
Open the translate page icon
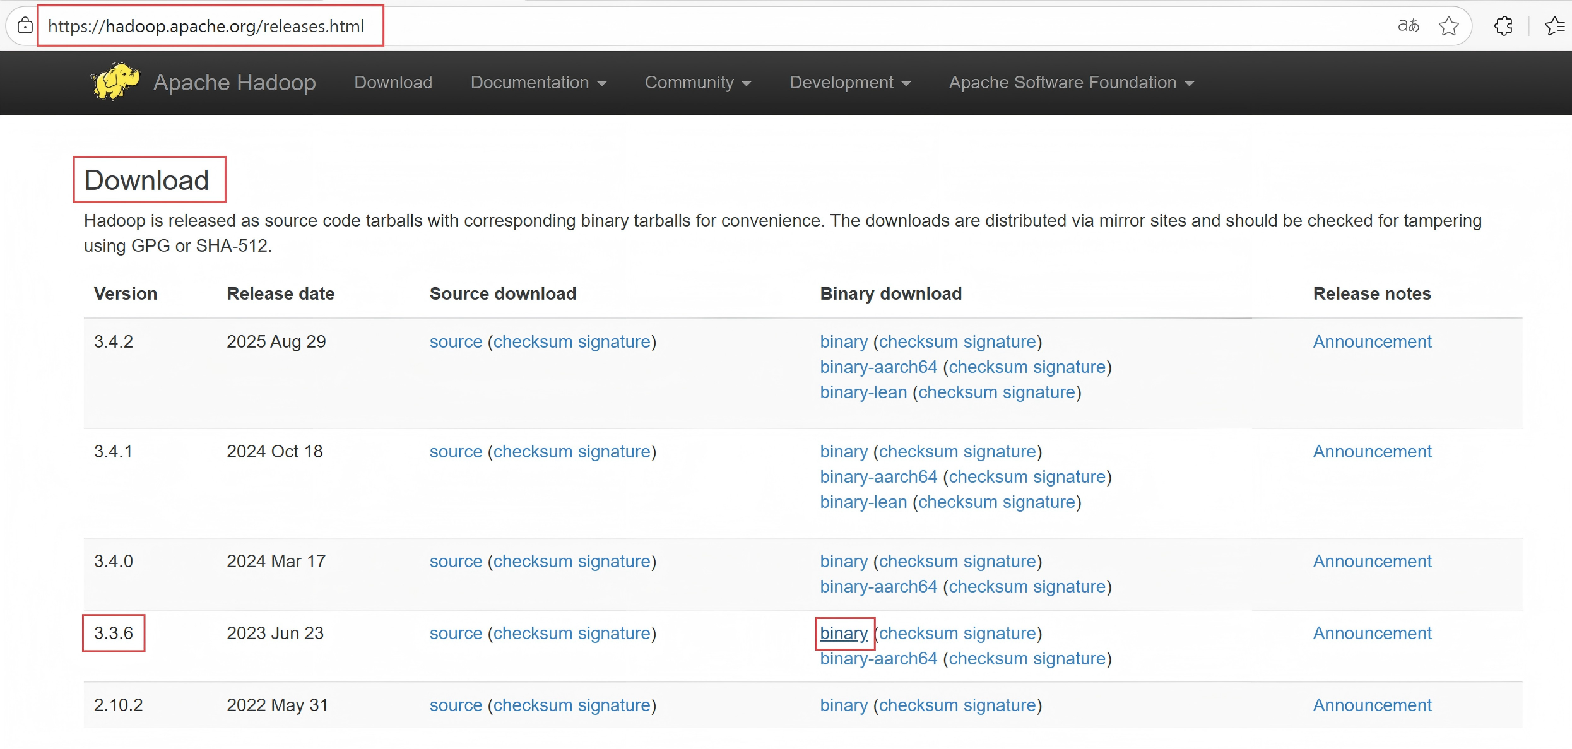1408,26
